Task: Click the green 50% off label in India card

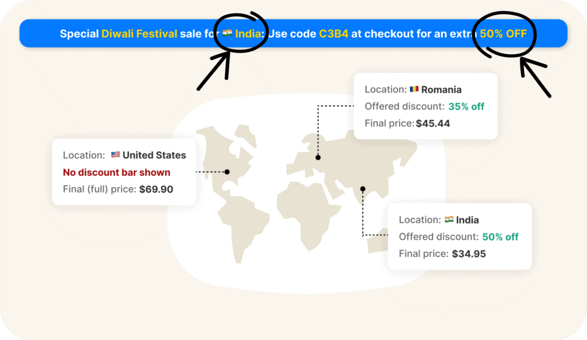Action: (500, 237)
